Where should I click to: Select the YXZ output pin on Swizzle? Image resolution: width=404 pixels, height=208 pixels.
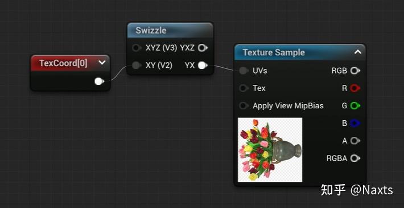click(203, 48)
